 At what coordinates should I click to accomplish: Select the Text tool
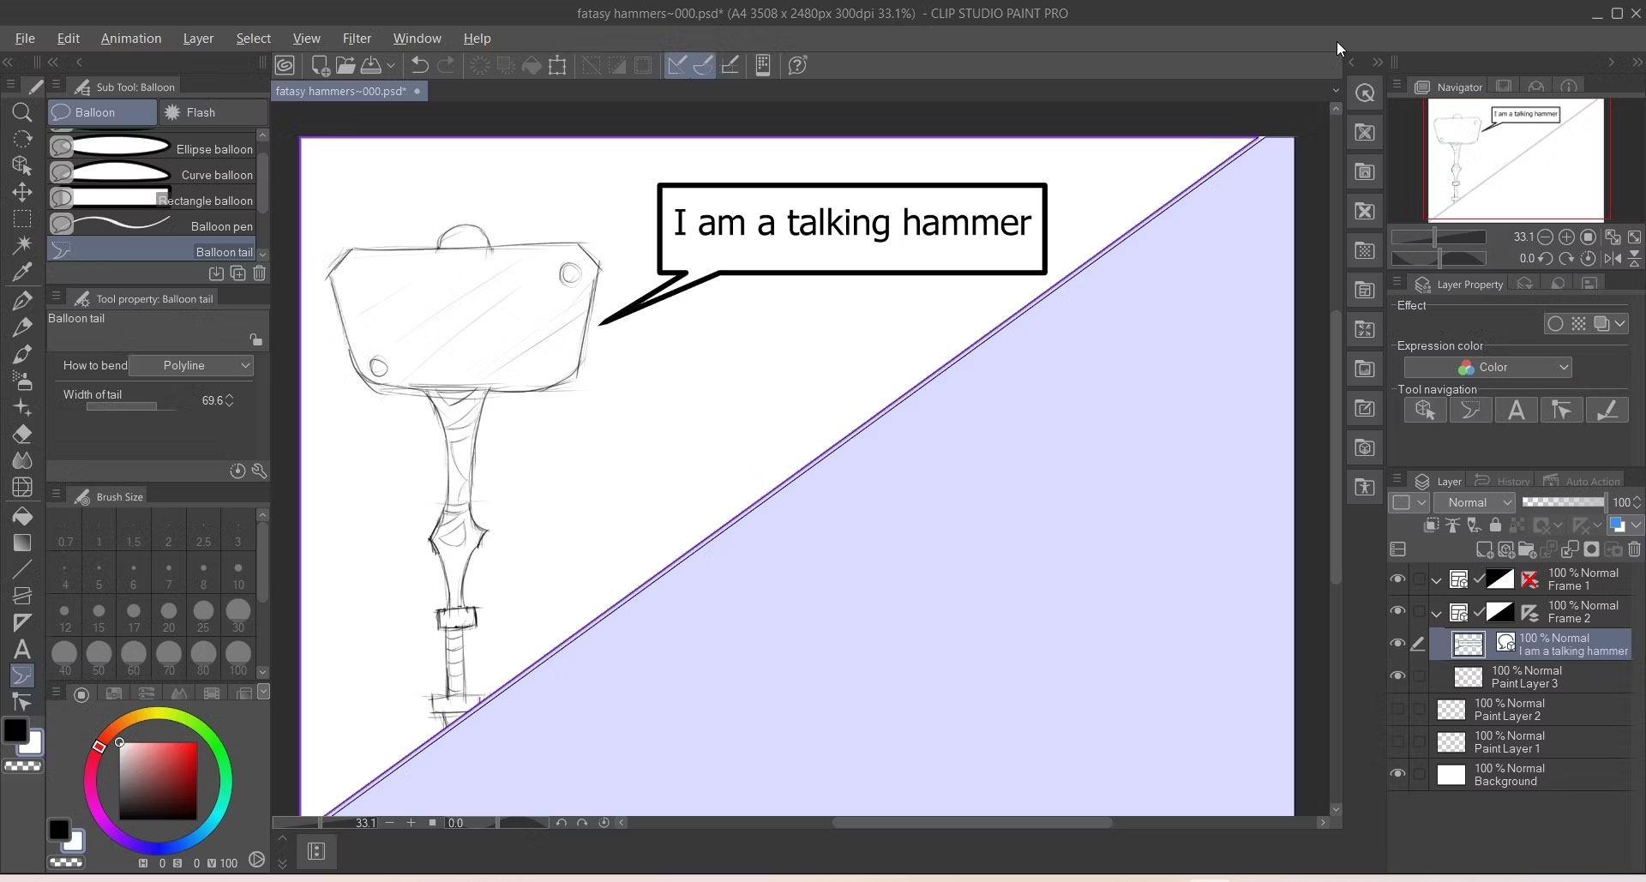22,650
